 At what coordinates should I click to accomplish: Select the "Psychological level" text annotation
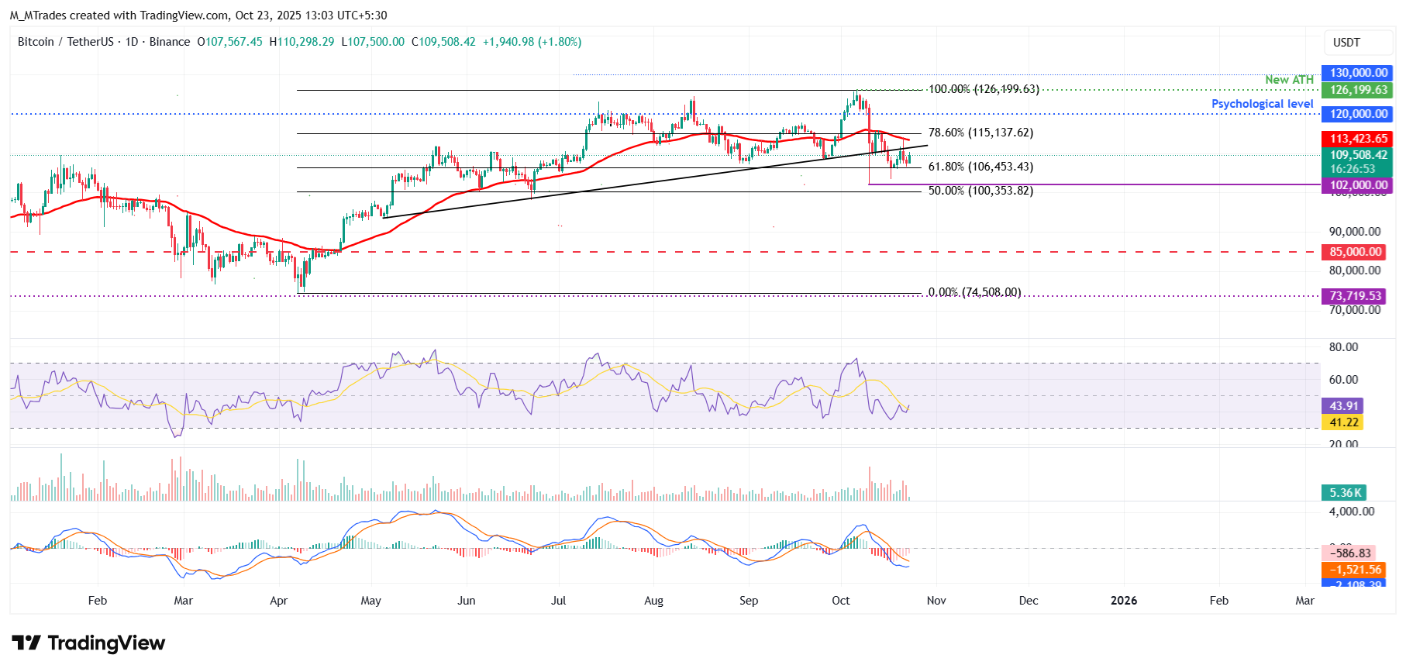point(1262,104)
